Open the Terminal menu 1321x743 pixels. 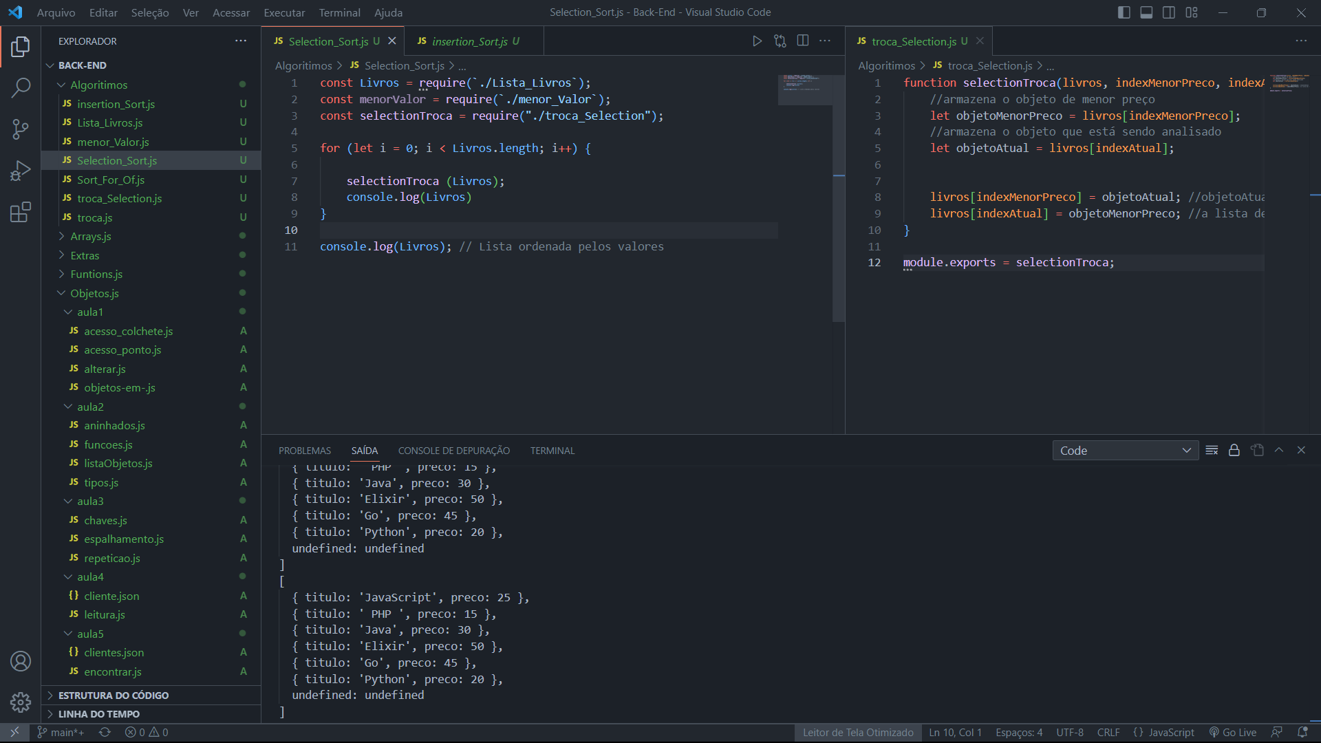(x=339, y=12)
